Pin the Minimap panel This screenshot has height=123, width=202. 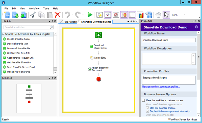click(52, 78)
